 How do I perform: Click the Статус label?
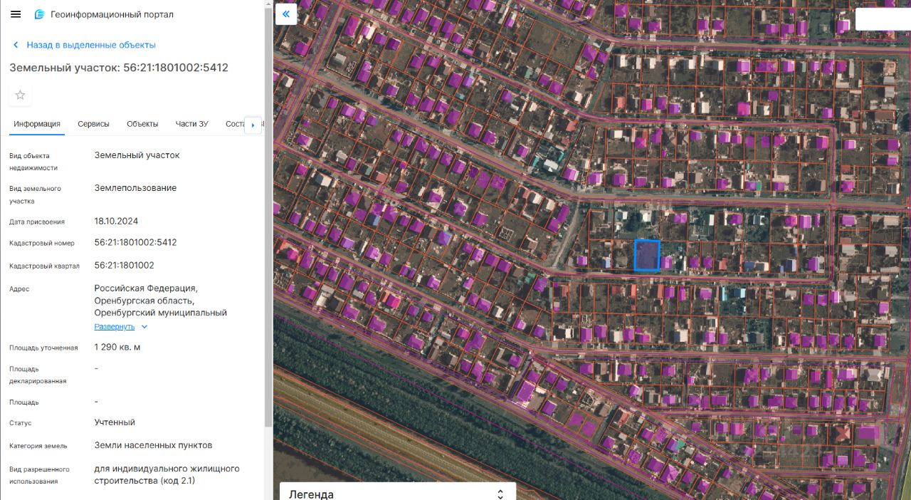point(21,423)
